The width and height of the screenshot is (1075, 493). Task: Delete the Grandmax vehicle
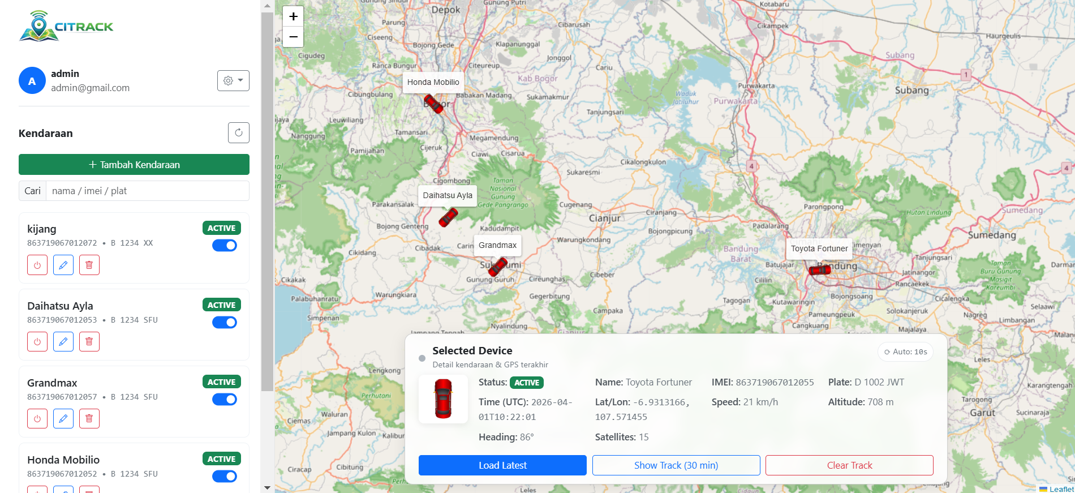point(89,418)
